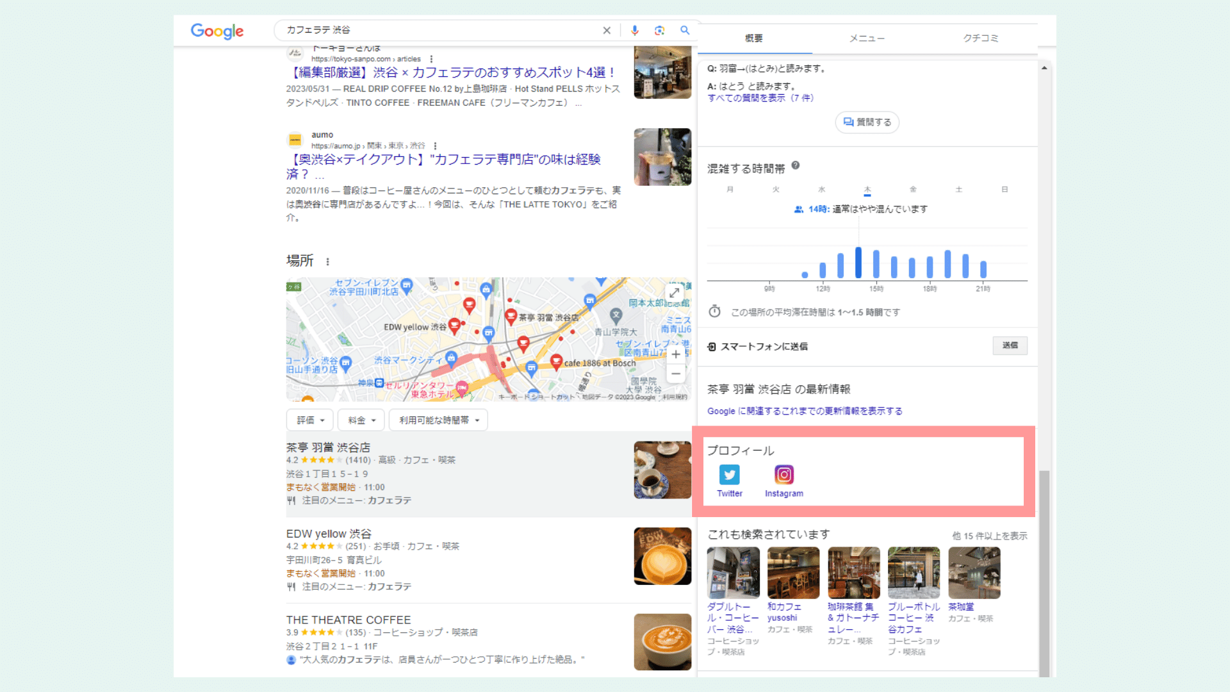Click the 質問する button
This screenshot has width=1230, height=692.
(x=867, y=122)
